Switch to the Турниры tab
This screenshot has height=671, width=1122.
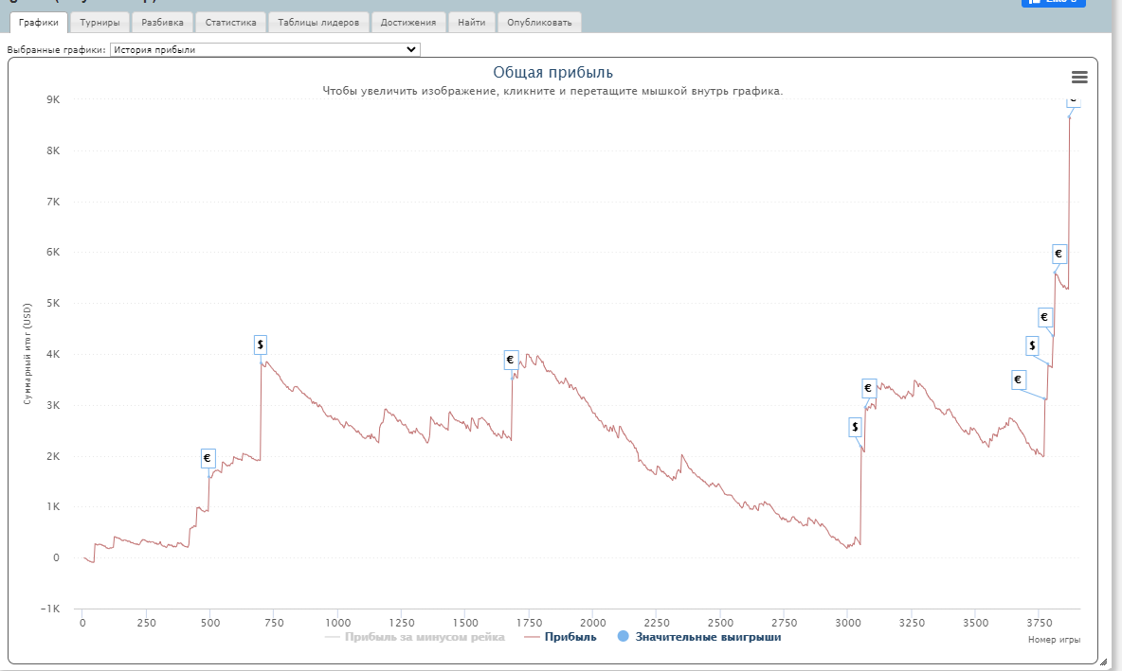100,22
